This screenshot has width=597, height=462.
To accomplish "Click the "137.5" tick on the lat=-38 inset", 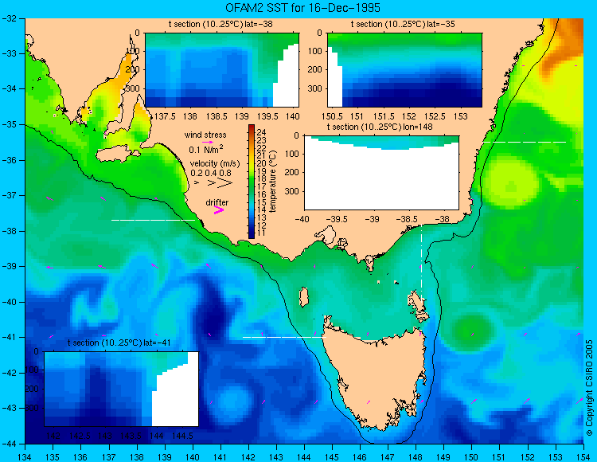I will [165, 116].
